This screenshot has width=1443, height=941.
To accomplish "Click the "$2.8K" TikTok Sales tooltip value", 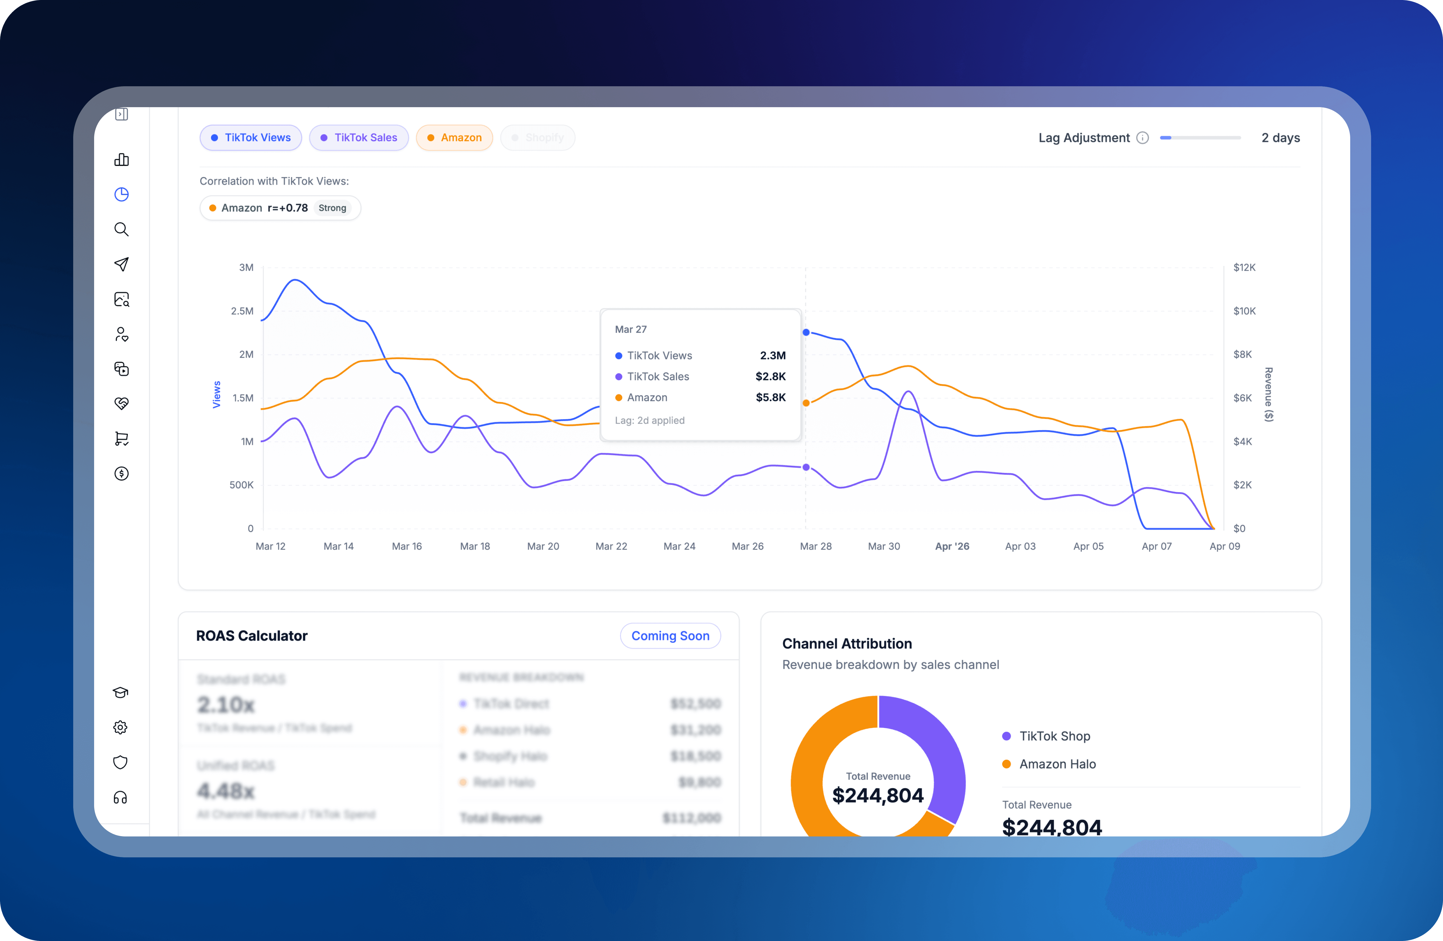I will (771, 376).
